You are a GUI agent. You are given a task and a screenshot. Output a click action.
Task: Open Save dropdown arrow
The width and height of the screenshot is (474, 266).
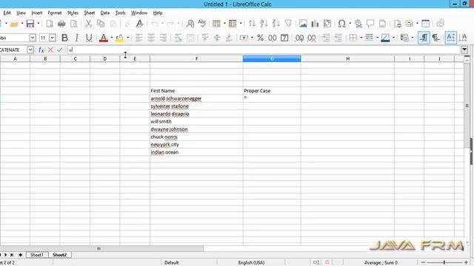coord(39,24)
